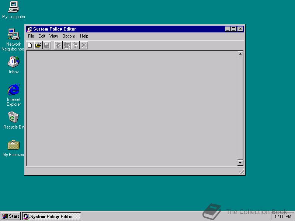Select the Inbox desktop icon
This screenshot has width=295, height=221.
pos(14,65)
